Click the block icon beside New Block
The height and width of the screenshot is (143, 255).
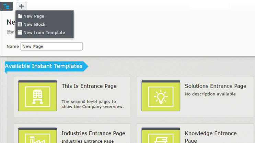pyautogui.click(x=20, y=24)
